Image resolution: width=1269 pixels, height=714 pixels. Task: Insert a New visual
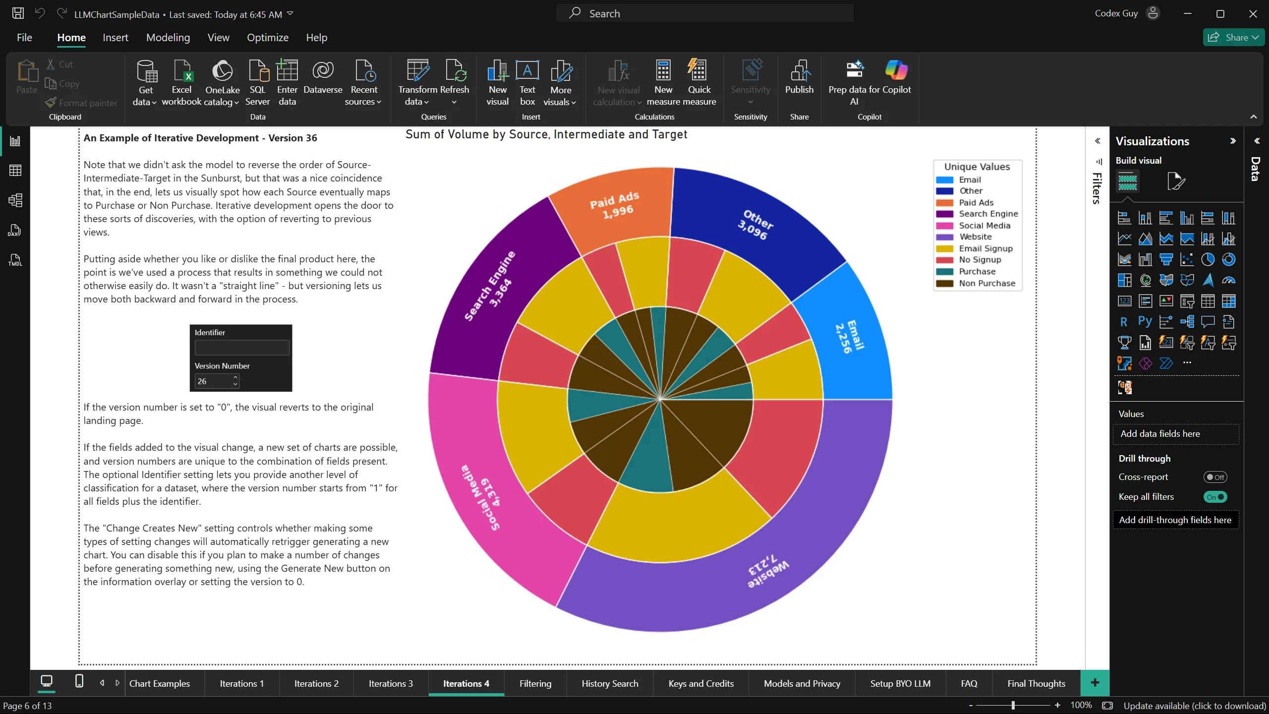click(498, 82)
